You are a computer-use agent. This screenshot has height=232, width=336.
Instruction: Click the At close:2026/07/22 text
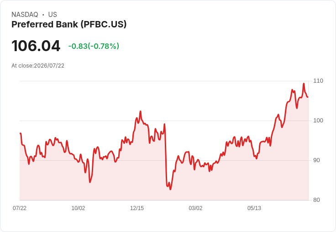coord(38,66)
